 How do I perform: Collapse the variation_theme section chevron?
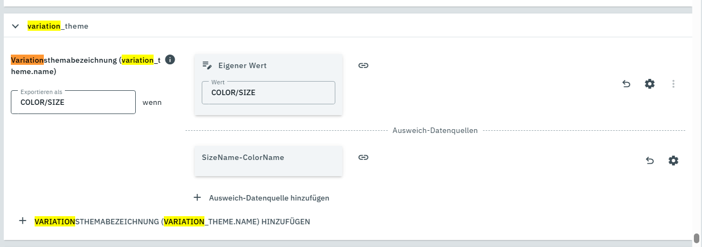tap(16, 26)
